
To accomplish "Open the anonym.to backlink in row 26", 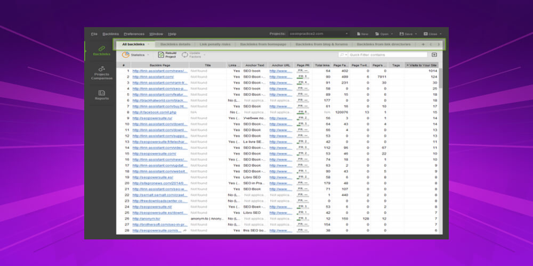I will click(x=146, y=219).
